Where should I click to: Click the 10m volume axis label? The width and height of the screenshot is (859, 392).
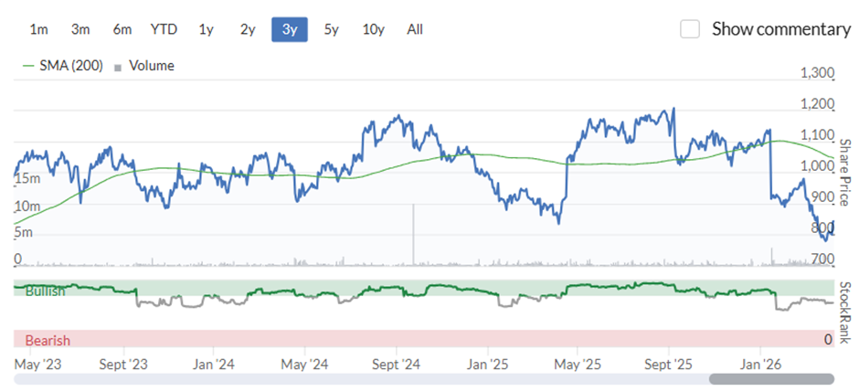(27, 207)
